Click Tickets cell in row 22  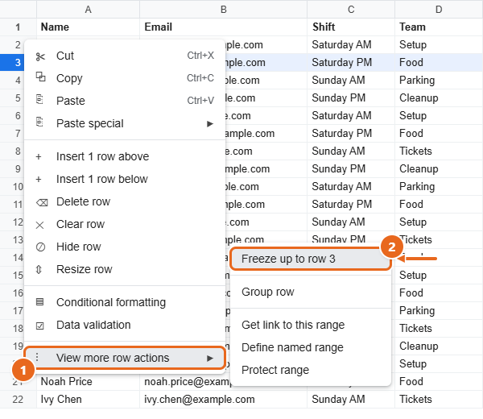(x=439, y=400)
